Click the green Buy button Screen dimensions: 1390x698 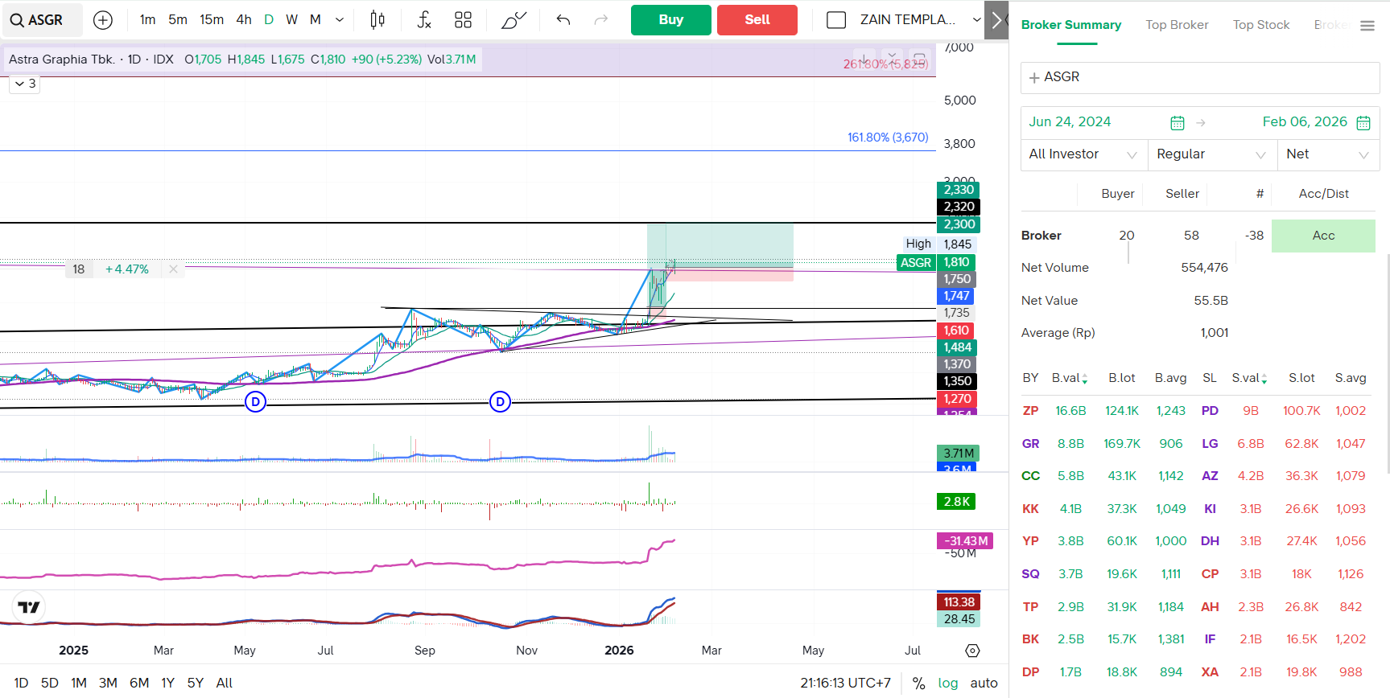(x=671, y=20)
